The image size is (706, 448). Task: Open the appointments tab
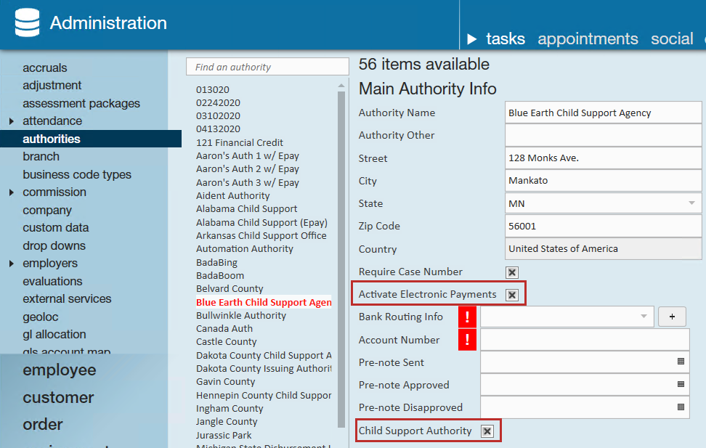click(588, 38)
